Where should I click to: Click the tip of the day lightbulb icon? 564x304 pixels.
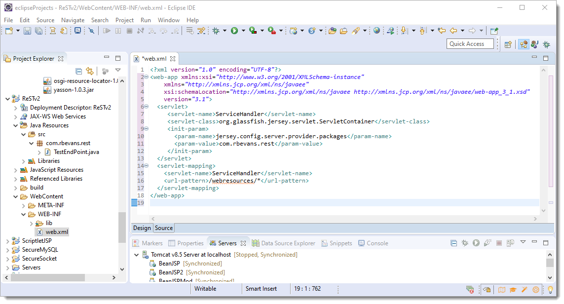tap(550, 290)
